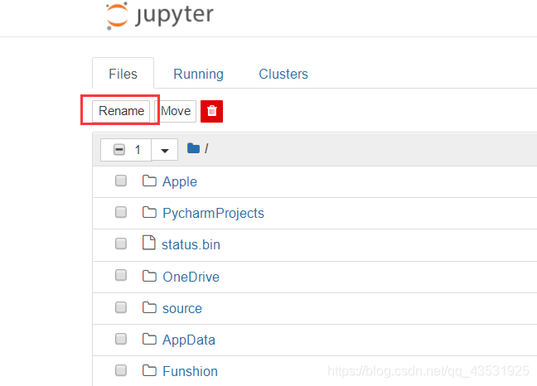537x386 pixels.
Task: Click the source folder icon
Action: point(149,307)
